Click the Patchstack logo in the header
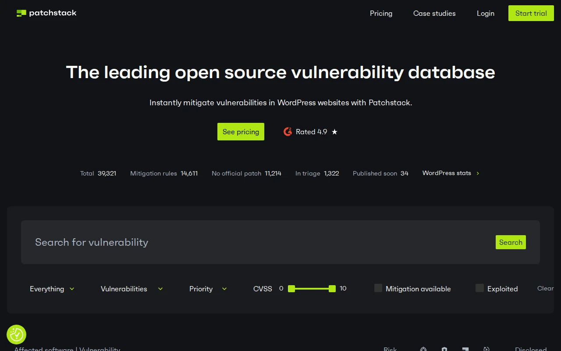This screenshot has height=351, width=561. [46, 13]
